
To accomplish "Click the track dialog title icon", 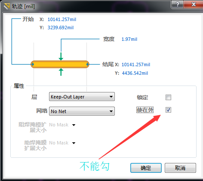I will [x=6, y=6].
